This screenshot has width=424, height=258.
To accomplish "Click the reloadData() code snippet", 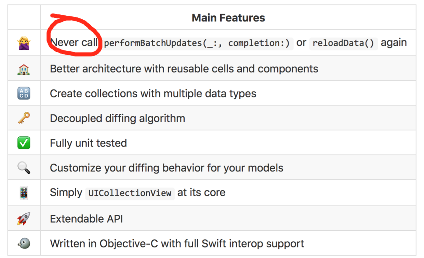I will pyautogui.click(x=343, y=43).
